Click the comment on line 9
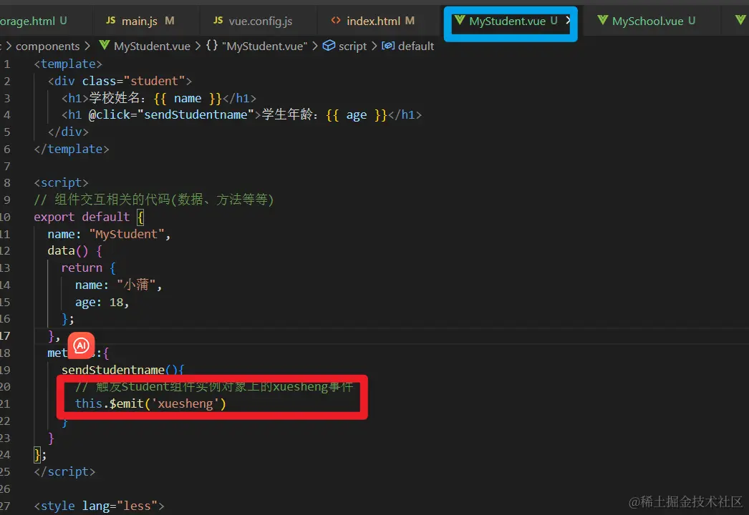The width and height of the screenshot is (749, 515). pyautogui.click(x=154, y=200)
